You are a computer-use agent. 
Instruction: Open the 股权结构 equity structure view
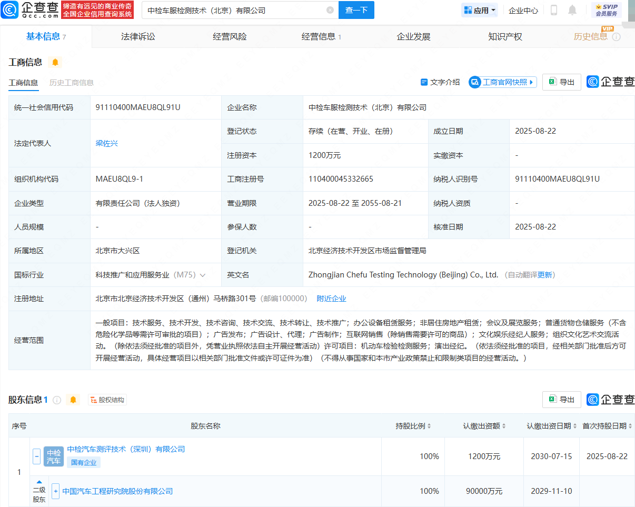coord(107,400)
